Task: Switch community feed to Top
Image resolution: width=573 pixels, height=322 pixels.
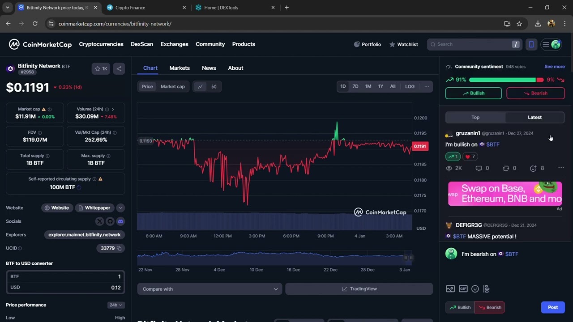Action: tap(475, 117)
